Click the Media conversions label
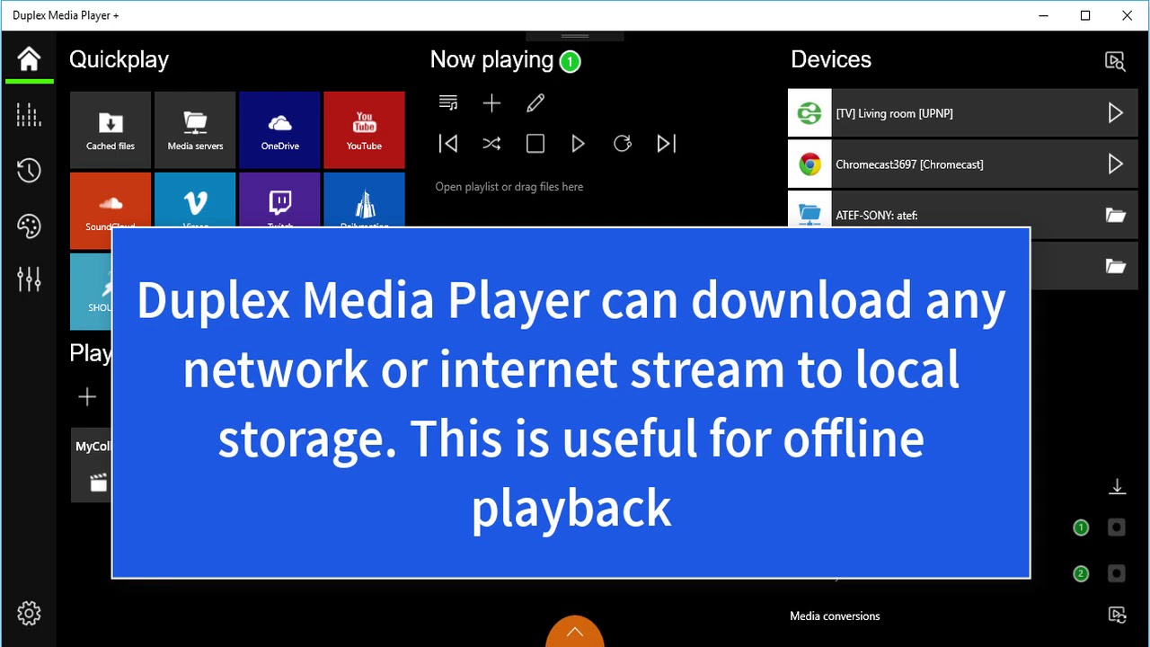This screenshot has height=647, width=1150. pyautogui.click(x=835, y=616)
